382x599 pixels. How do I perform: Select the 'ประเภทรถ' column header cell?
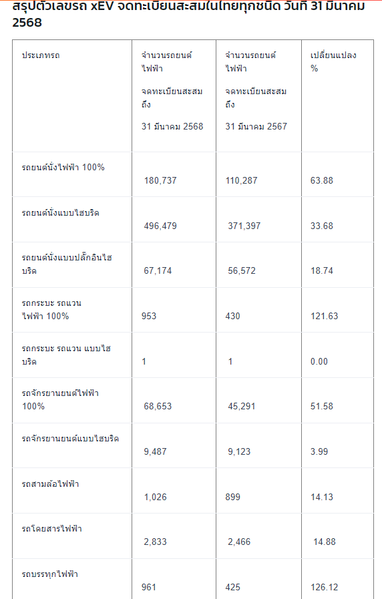pos(72,96)
